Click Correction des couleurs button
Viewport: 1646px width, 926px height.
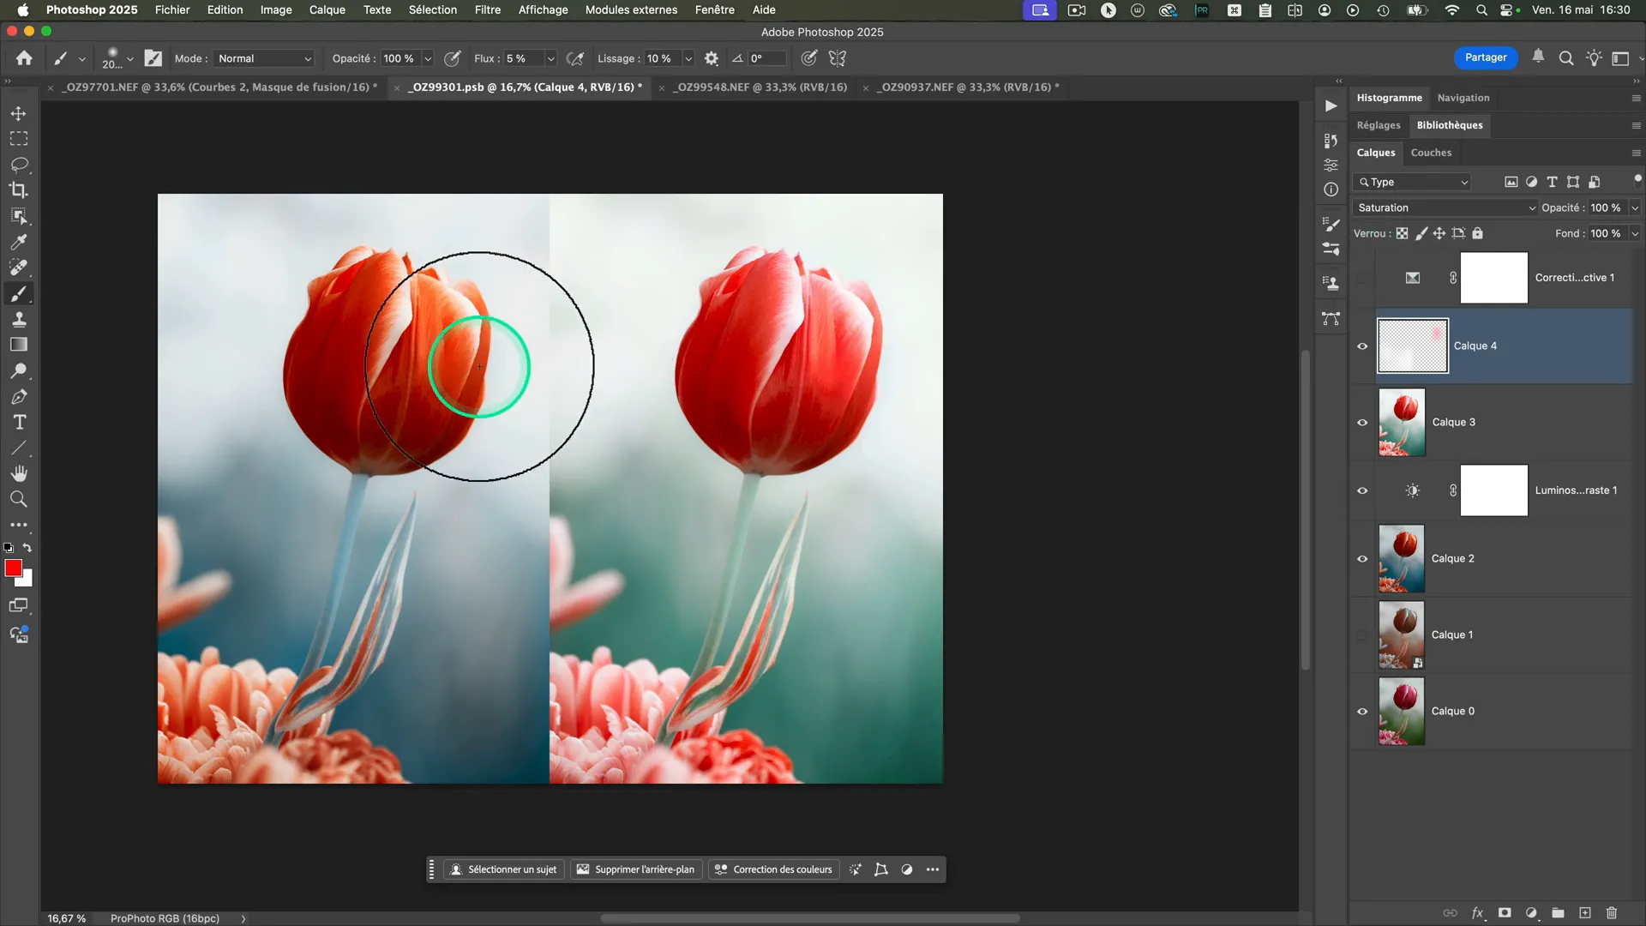pyautogui.click(x=773, y=869)
